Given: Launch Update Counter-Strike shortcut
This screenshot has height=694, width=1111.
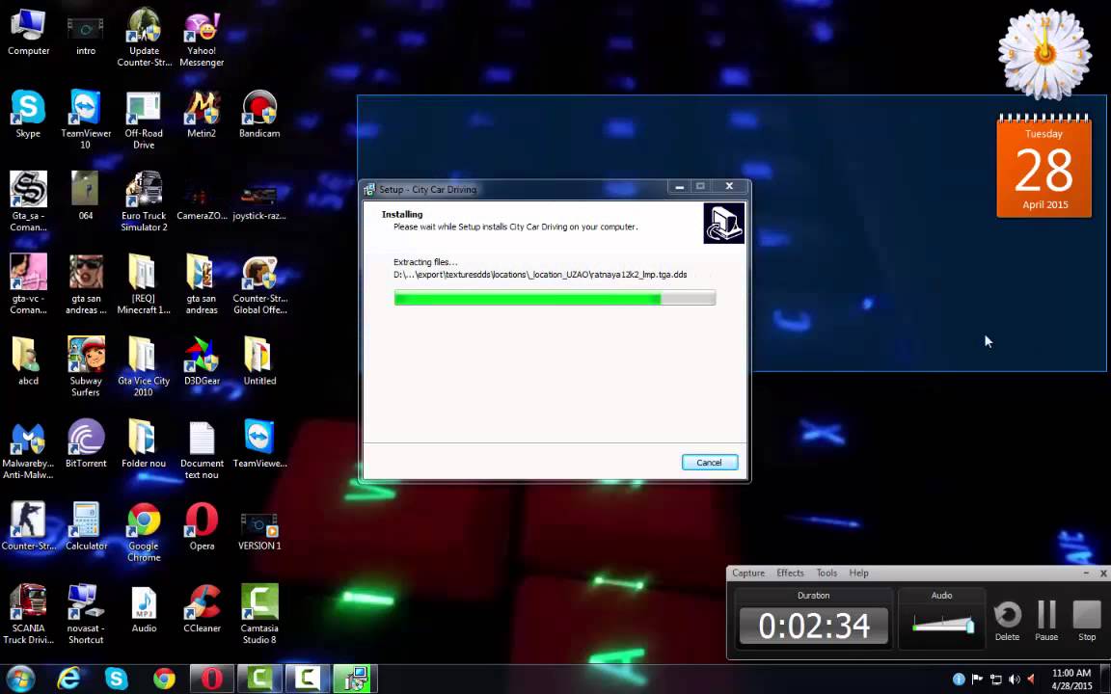Looking at the screenshot, I should click(144, 37).
